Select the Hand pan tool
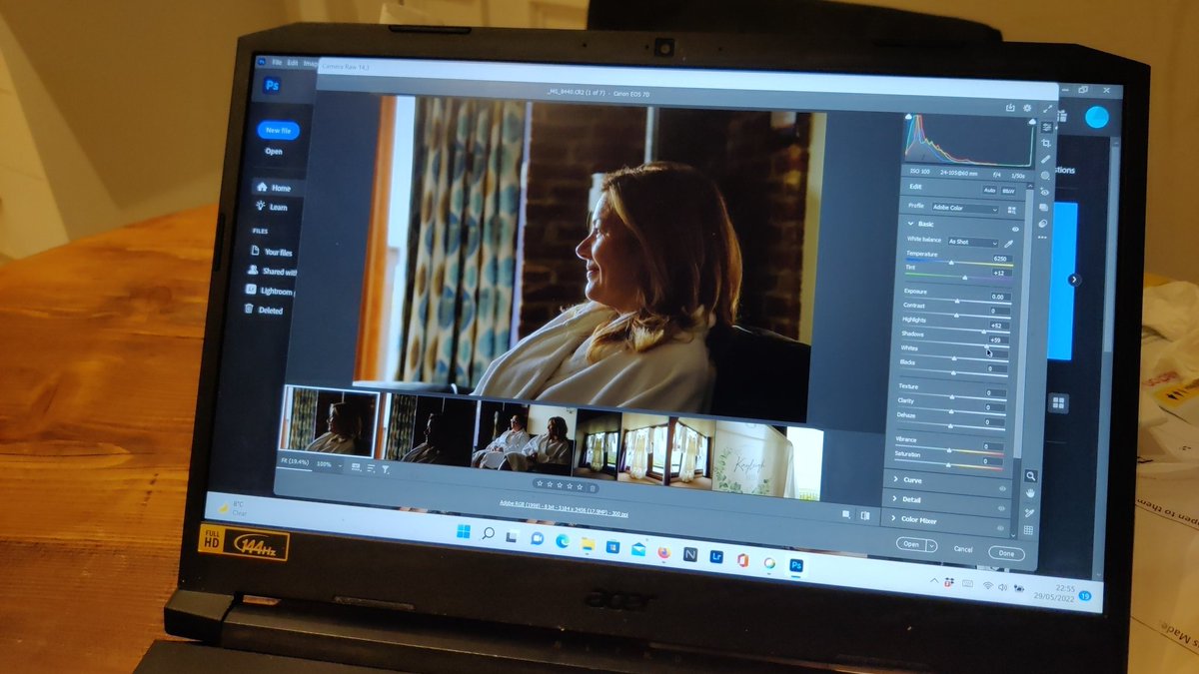 tap(1030, 493)
